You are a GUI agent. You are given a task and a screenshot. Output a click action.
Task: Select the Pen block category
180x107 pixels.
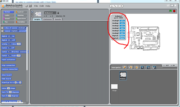(8, 22)
